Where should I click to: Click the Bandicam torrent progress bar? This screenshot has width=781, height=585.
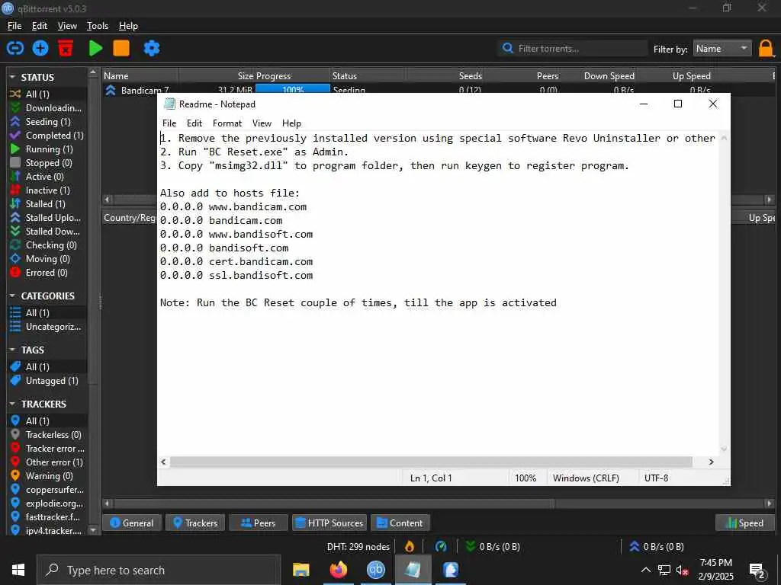(292, 89)
